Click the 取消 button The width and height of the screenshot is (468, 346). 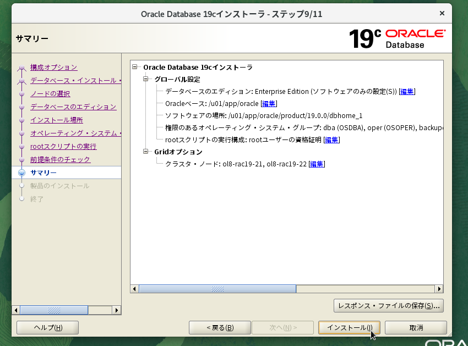416,327
